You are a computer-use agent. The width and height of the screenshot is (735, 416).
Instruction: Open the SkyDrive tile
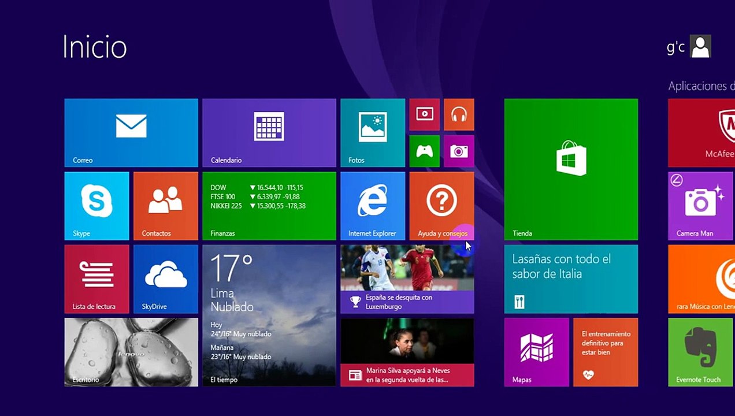166,279
